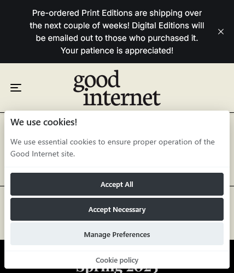Screen dimensions: 234x273
Task: Click the word 'good' in the logo
Action: [x=97, y=81]
